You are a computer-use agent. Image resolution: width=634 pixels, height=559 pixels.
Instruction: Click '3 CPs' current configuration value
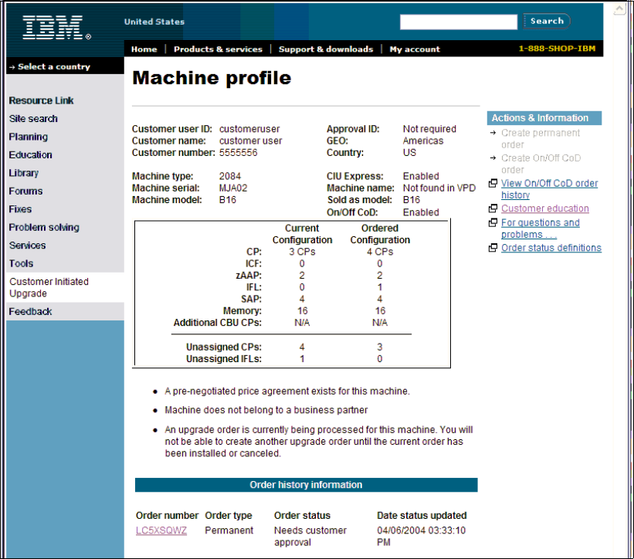pyautogui.click(x=302, y=252)
